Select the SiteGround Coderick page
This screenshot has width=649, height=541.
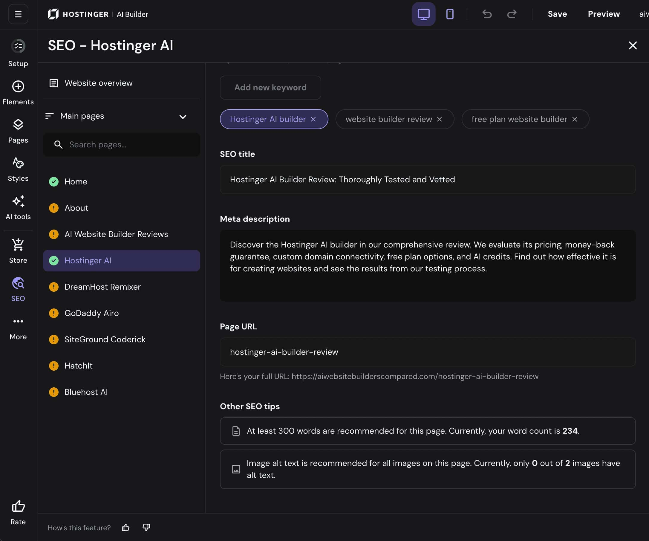click(121, 340)
